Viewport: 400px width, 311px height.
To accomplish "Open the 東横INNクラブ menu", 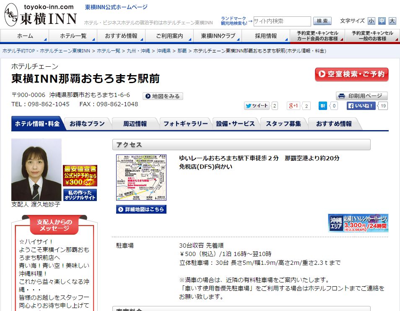I will click(218, 36).
